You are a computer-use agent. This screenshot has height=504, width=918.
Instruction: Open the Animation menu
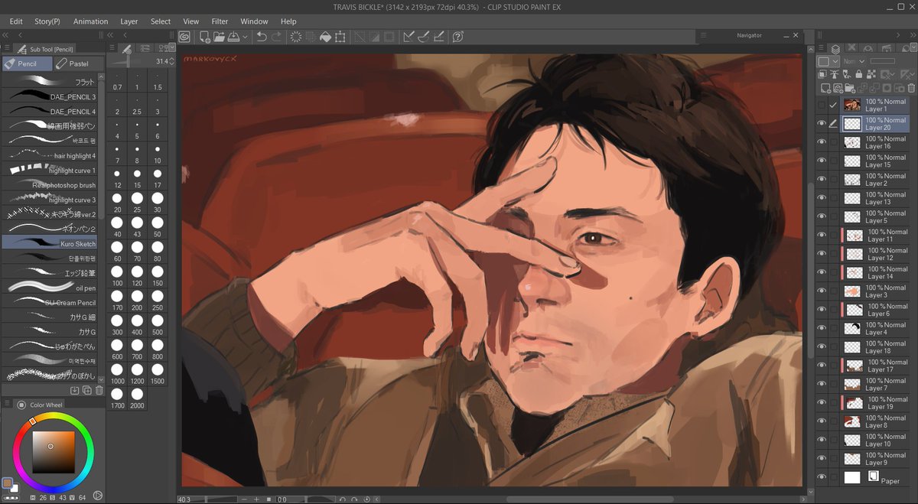(x=91, y=21)
